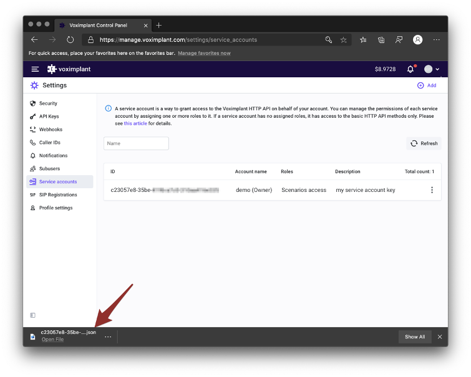Click the Settings gear icon heading
Viewport: 471px width, 377px height.
coord(34,85)
